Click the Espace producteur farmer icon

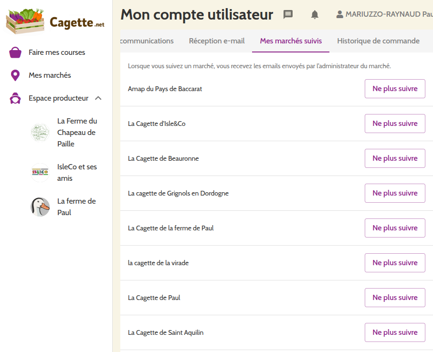[x=16, y=98]
